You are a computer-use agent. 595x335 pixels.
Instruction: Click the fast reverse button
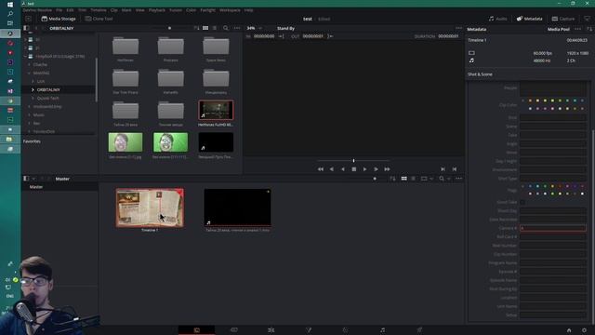click(x=321, y=169)
